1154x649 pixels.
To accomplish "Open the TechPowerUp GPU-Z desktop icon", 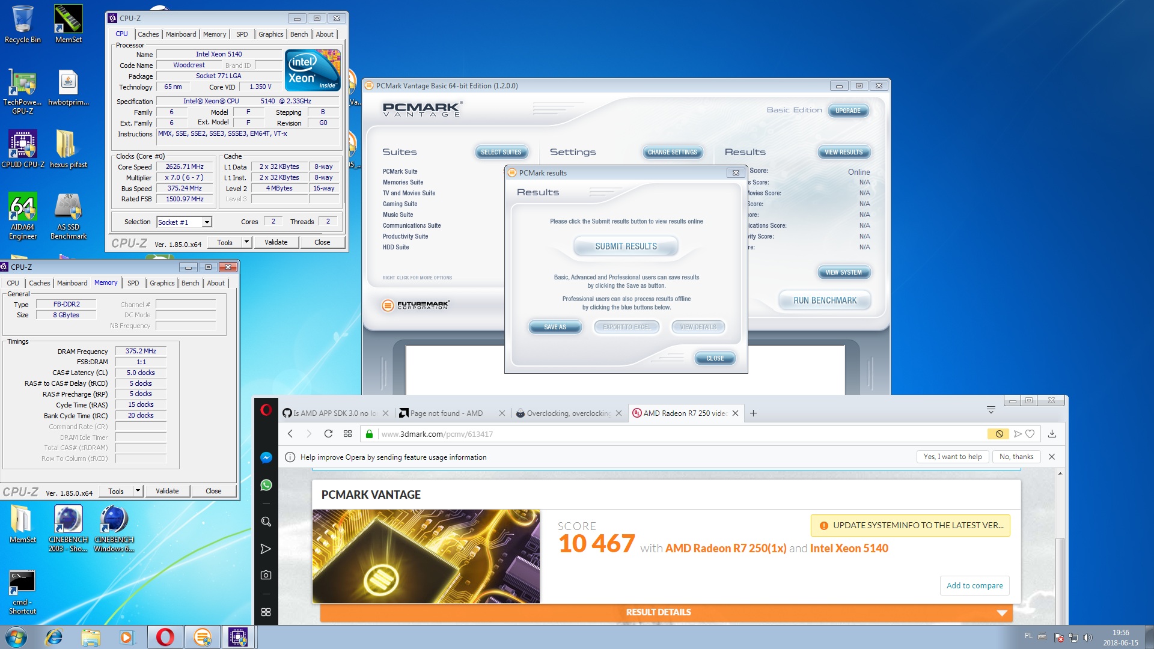I will click(x=22, y=91).
